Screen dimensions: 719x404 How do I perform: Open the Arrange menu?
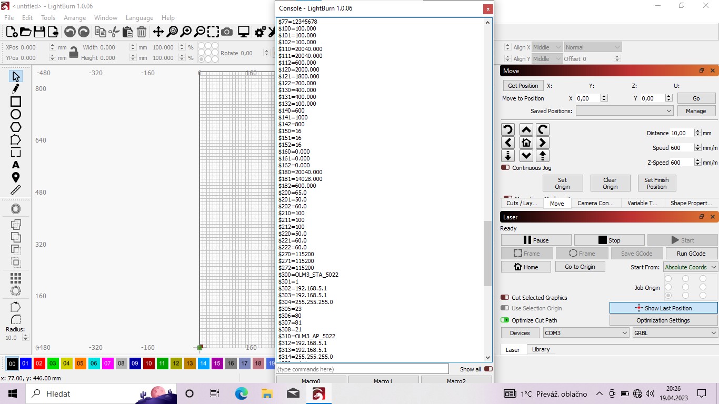(x=75, y=18)
